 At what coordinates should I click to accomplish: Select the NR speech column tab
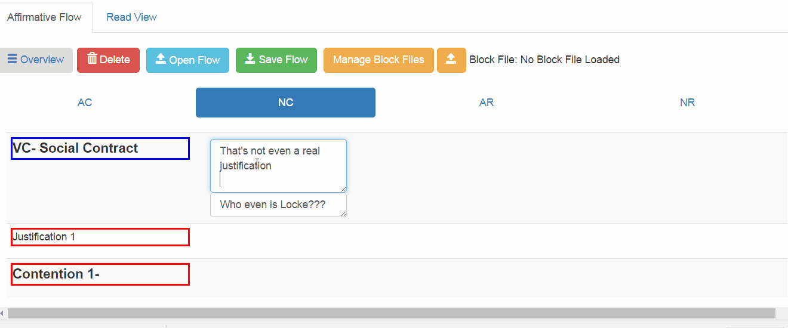(x=687, y=103)
